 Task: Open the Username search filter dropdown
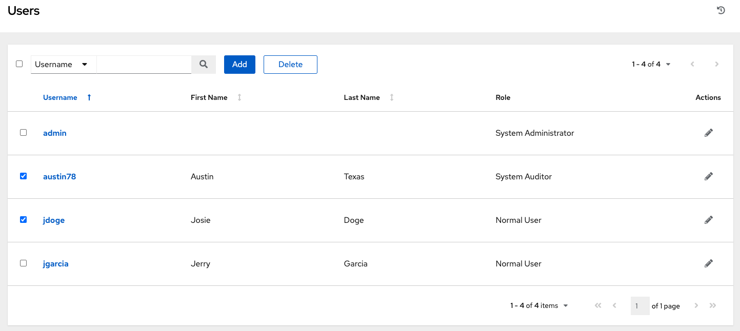pyautogui.click(x=63, y=64)
